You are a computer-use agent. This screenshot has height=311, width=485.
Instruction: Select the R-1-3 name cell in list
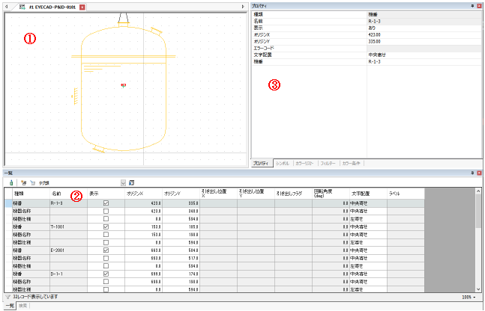[69, 203]
